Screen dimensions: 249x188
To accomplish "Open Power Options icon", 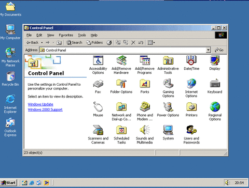I will (x=168, y=109).
